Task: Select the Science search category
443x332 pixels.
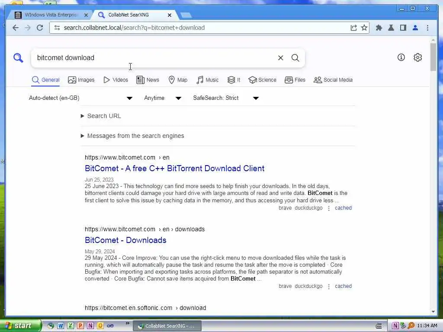Action: [262, 80]
